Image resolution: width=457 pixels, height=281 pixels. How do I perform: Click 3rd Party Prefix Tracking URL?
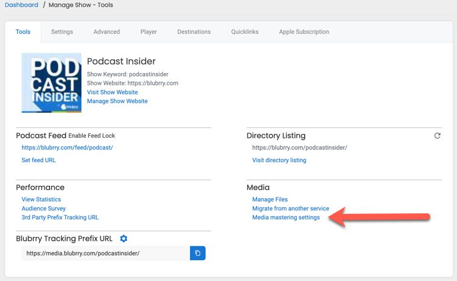(60, 218)
